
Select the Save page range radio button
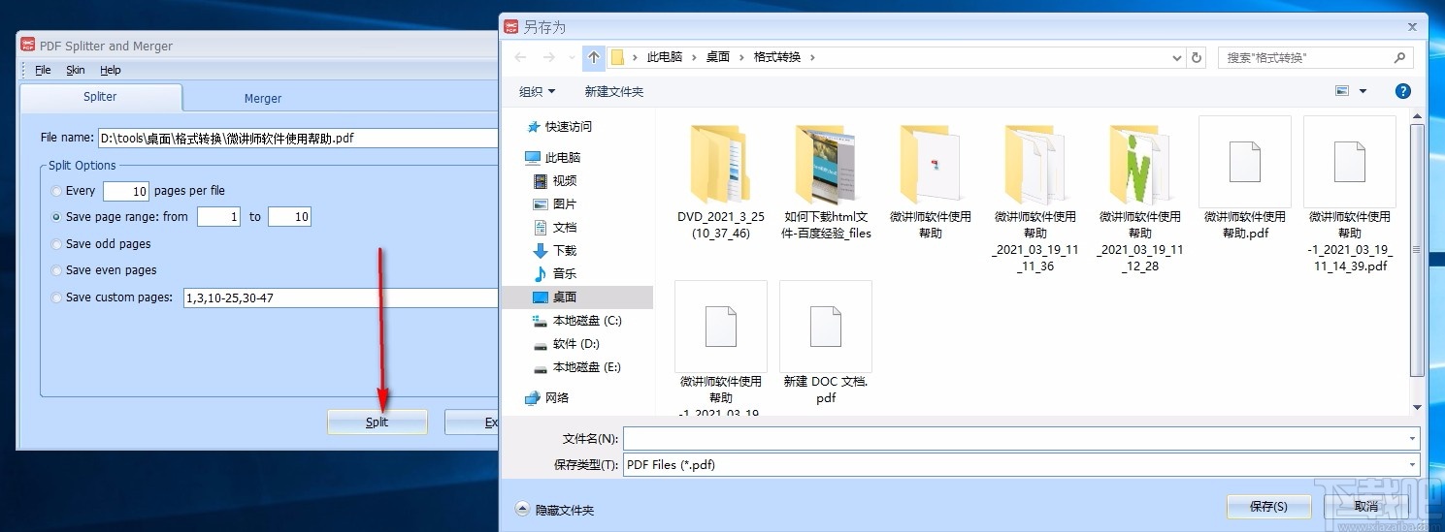pos(57,217)
